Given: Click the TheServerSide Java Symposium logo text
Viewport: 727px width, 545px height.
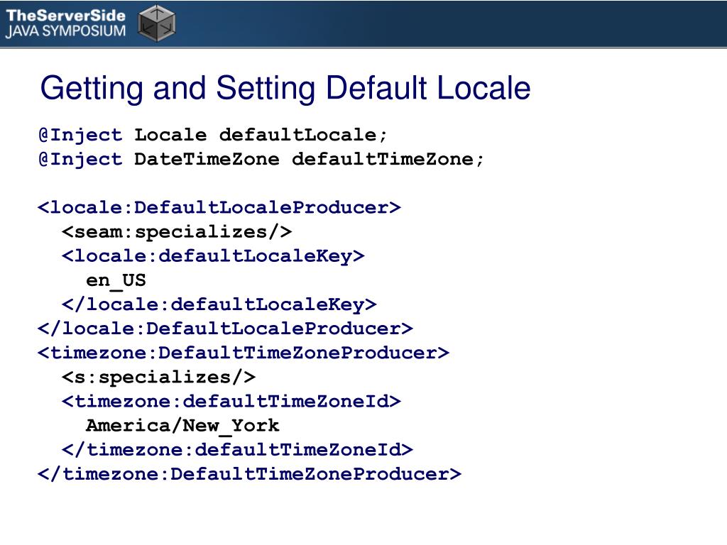Looking at the screenshot, I should [x=66, y=23].
